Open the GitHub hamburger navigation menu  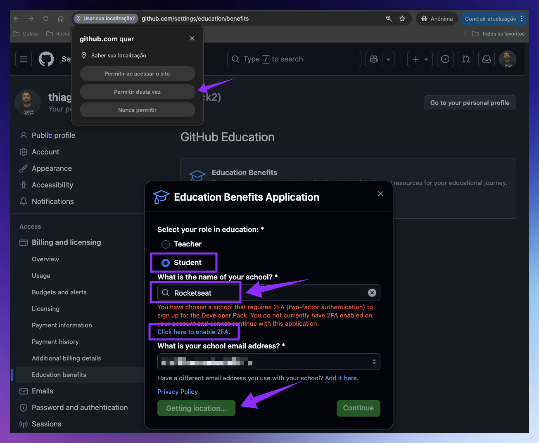tap(24, 59)
